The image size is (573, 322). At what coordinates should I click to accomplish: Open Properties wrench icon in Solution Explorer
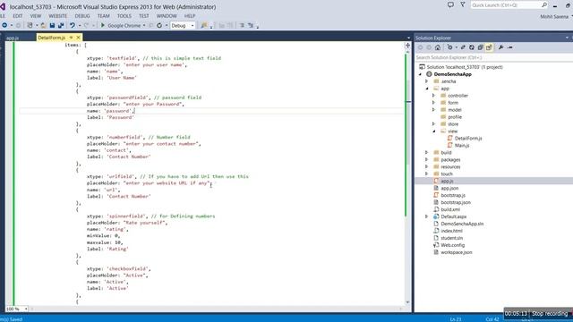pos(501,47)
